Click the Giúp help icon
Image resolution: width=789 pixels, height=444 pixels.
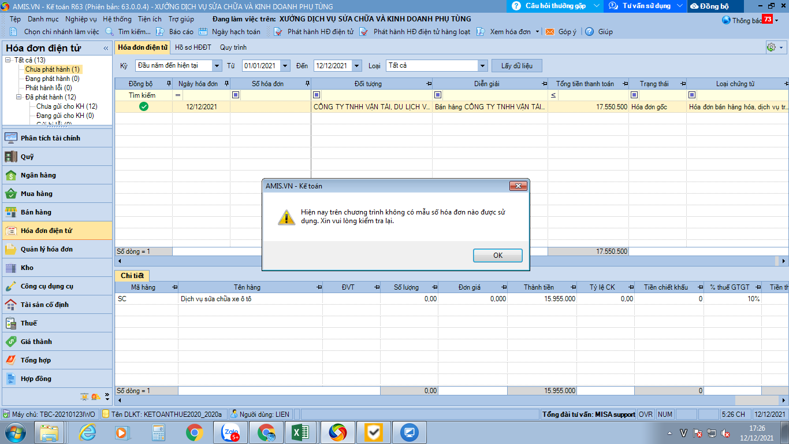590,32
